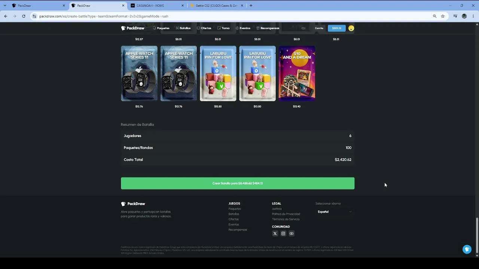Open the browser profile avatar
Viewport: 479px width, 269px height.
464,16
